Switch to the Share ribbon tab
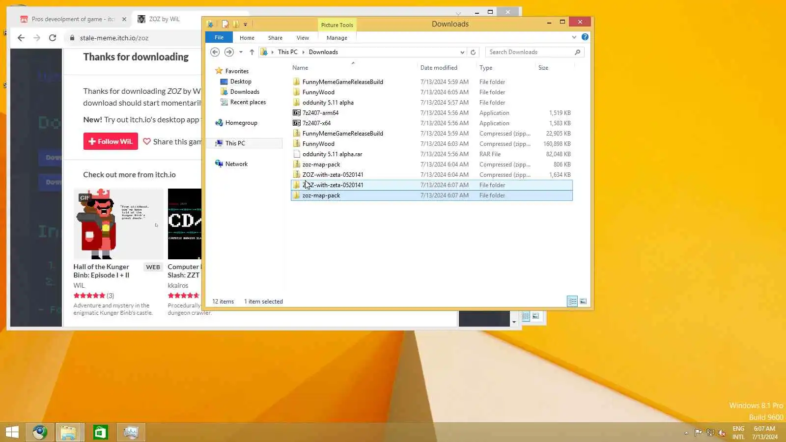786x442 pixels. click(275, 38)
